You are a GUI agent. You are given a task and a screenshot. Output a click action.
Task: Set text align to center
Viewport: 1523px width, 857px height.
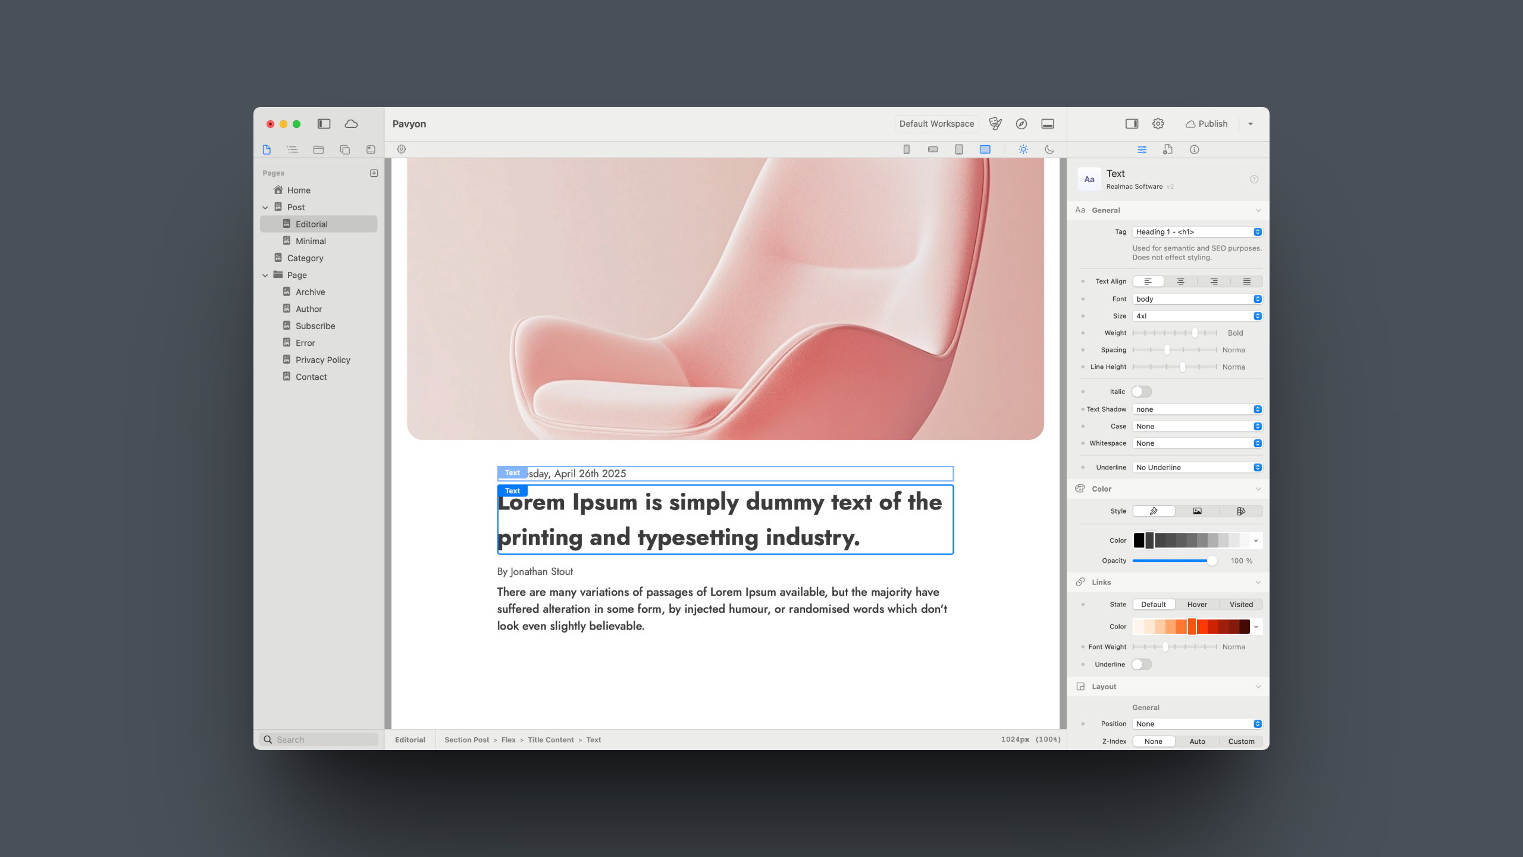tap(1181, 282)
